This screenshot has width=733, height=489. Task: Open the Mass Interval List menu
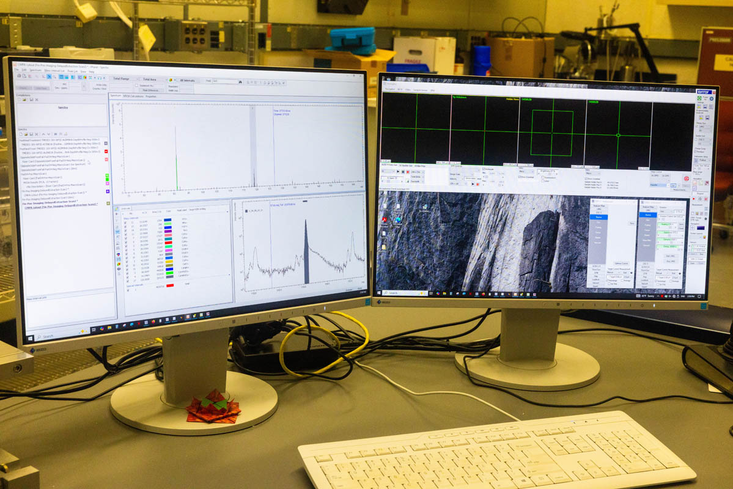[54, 70]
